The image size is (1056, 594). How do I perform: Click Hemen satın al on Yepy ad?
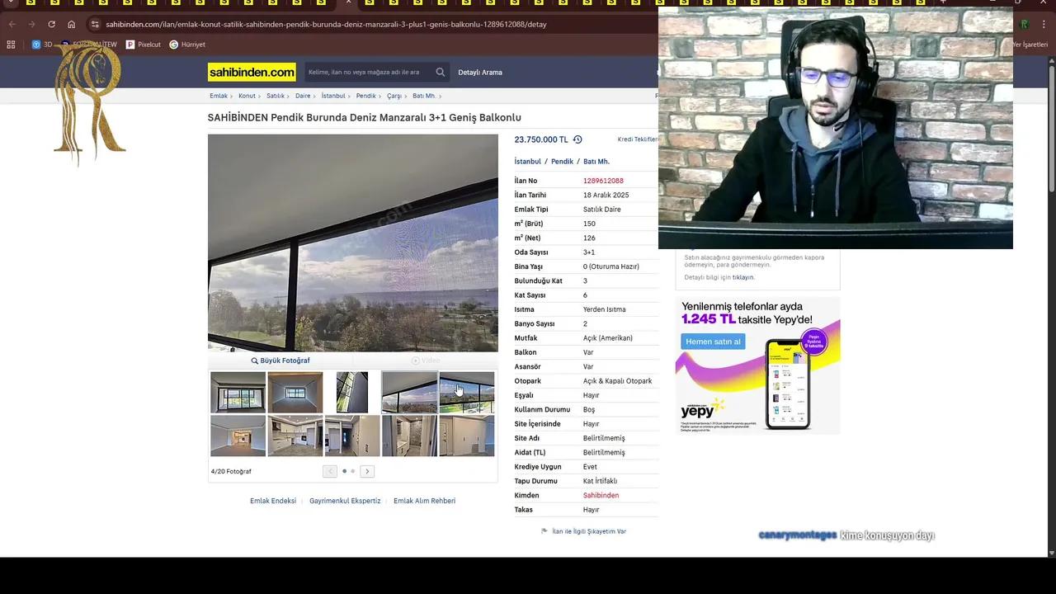[713, 342]
